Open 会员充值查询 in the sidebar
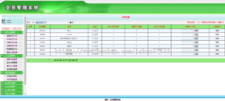Viewport: 225px width, 101px height. (x=12, y=79)
